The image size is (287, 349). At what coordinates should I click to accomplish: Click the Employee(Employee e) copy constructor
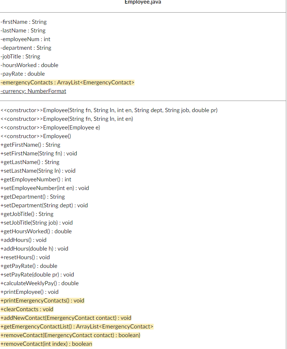pyautogui.click(x=50, y=128)
